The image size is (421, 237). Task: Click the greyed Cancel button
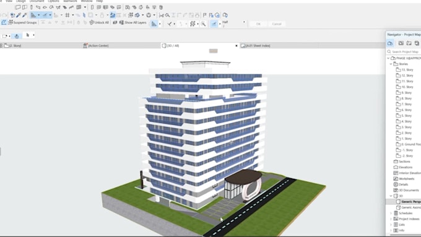point(277,24)
